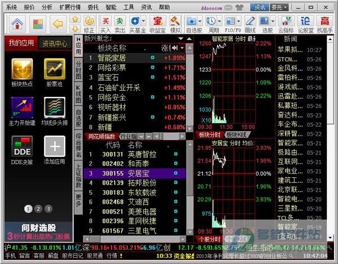Click the stock list horizontal scrollbar
Image resolution: width=338 pixels, height=264 pixels.
tap(135, 239)
